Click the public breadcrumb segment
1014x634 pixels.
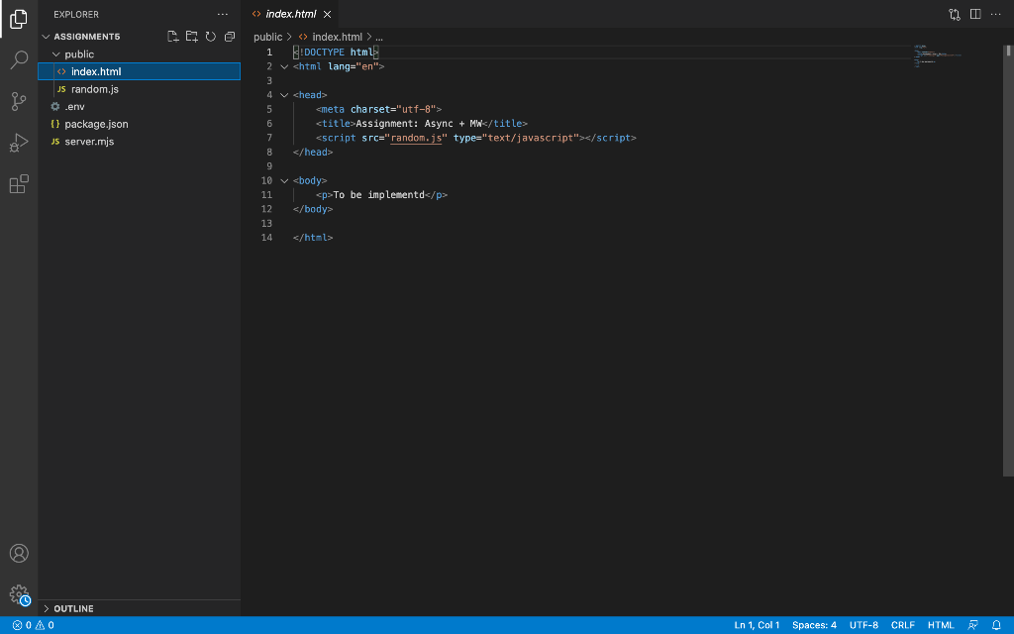[x=267, y=37]
